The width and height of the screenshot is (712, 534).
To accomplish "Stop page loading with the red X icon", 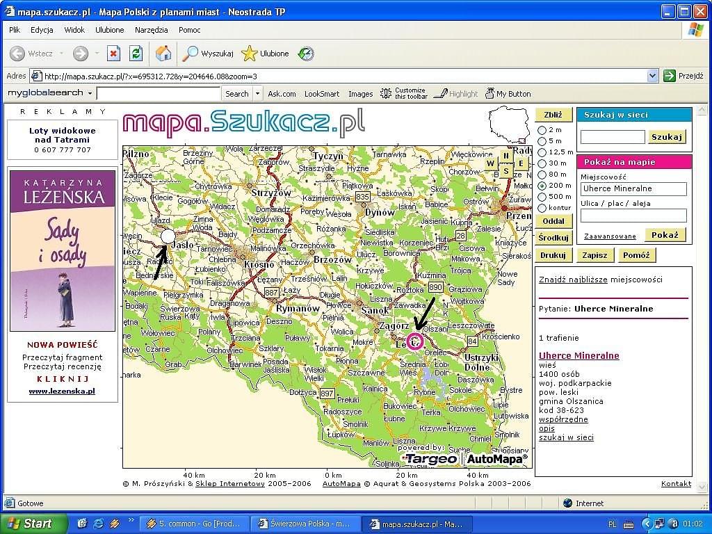I will click(113, 54).
